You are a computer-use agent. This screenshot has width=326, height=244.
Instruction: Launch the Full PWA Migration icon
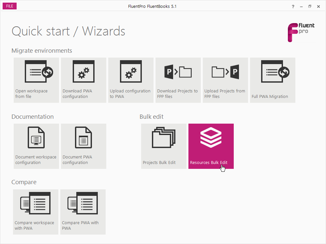coord(275,71)
